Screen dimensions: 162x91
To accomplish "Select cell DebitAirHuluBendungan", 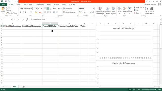I will point(12,26).
